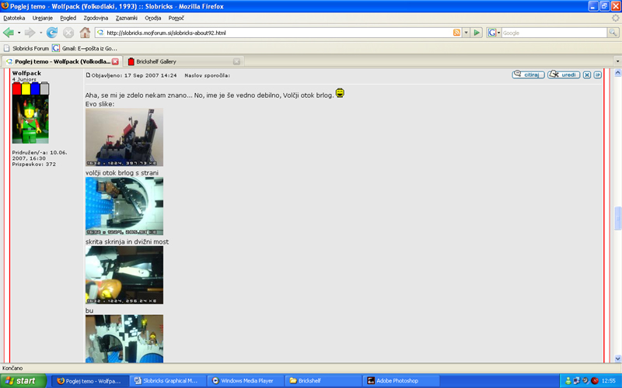Click the stop loading icon

coord(68,33)
